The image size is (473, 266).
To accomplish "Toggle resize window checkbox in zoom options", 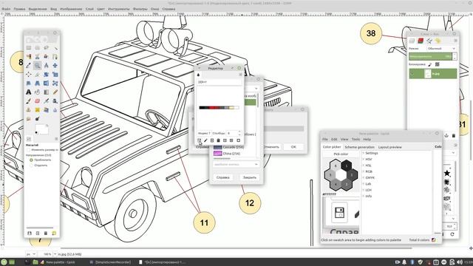I will click(x=28, y=149).
